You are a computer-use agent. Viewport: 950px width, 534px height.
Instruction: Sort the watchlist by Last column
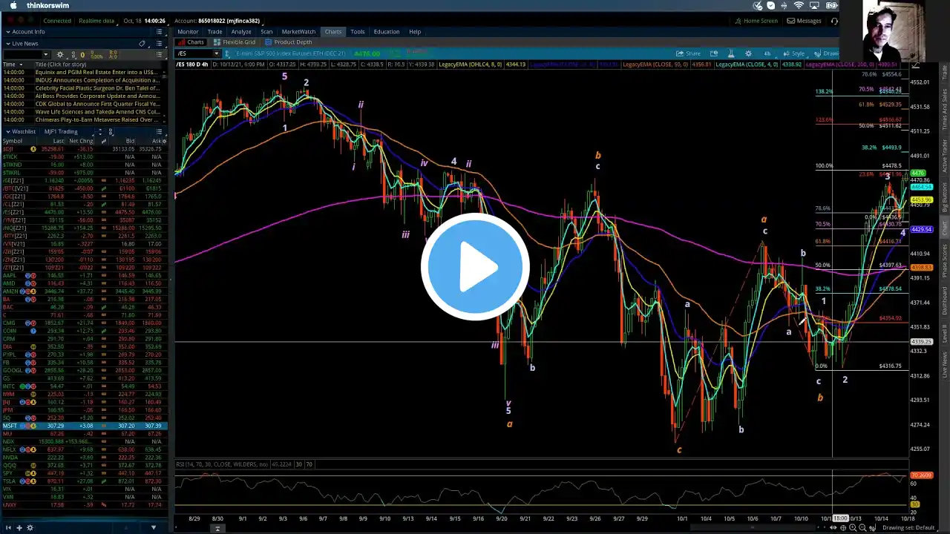(x=59, y=141)
